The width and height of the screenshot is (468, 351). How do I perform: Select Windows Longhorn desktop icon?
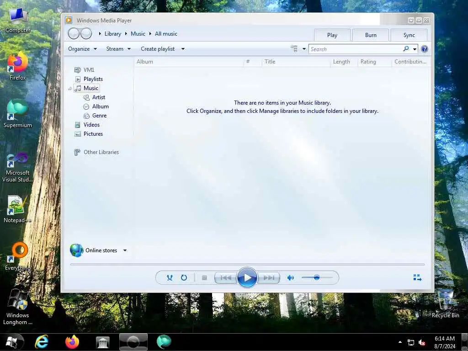(18, 308)
